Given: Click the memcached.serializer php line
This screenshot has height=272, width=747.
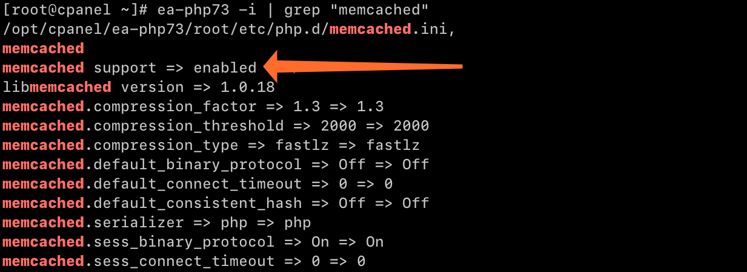Looking at the screenshot, I should [x=157, y=222].
